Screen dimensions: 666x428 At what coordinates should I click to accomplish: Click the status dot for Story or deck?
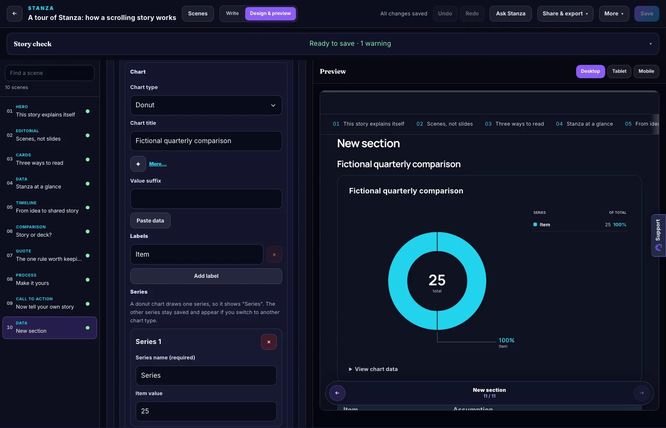(x=87, y=231)
